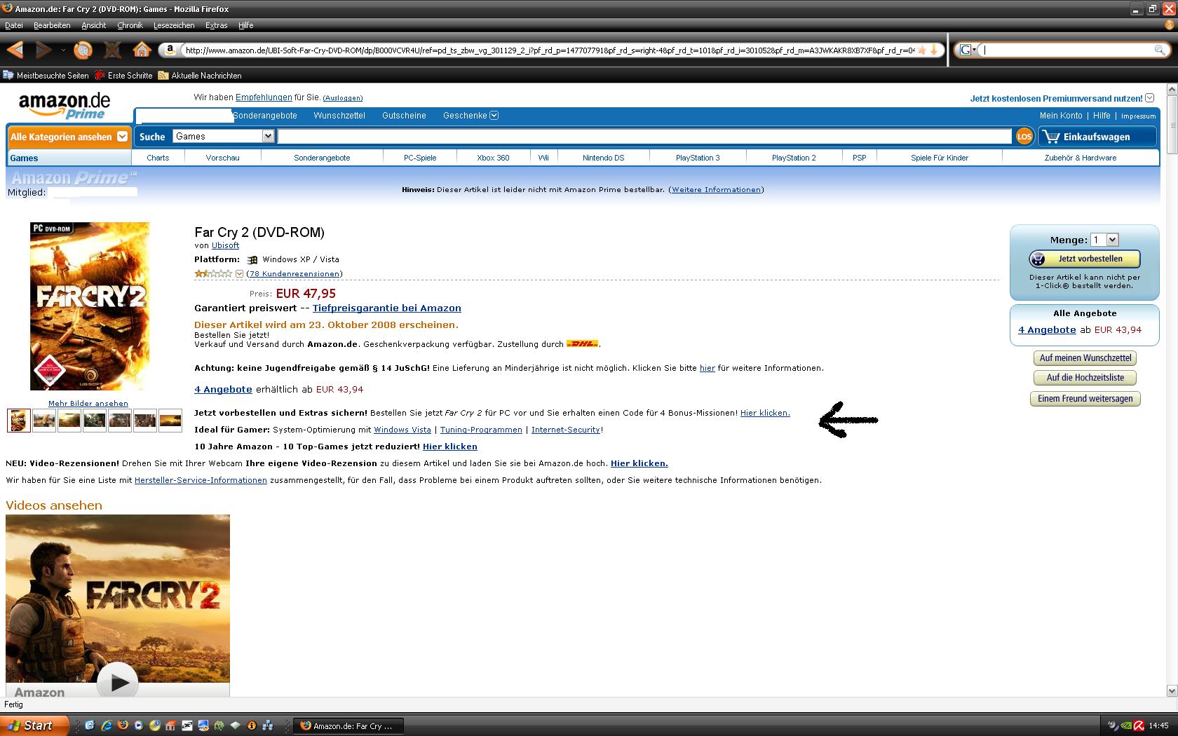1178x736 pixels.
Task: Click the orange info icon in quick launch
Action: click(x=251, y=725)
